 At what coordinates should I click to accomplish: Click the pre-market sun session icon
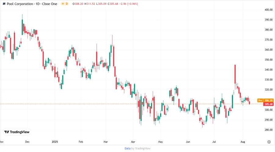tap(63, 4)
